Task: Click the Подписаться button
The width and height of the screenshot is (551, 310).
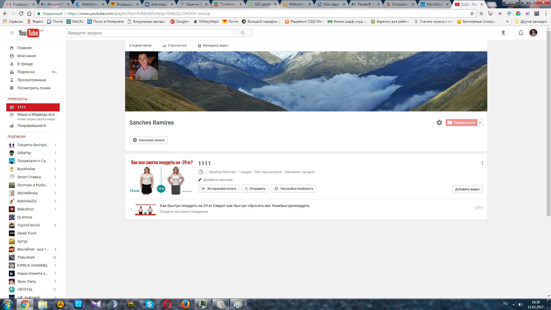Action: tap(461, 123)
